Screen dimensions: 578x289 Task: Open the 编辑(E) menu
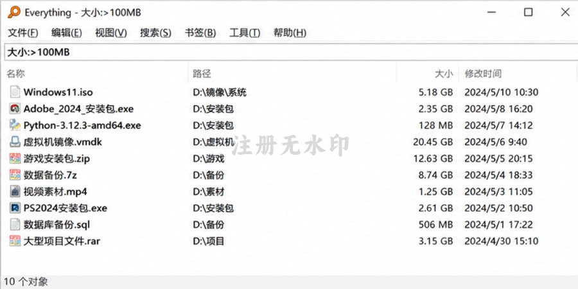66,33
